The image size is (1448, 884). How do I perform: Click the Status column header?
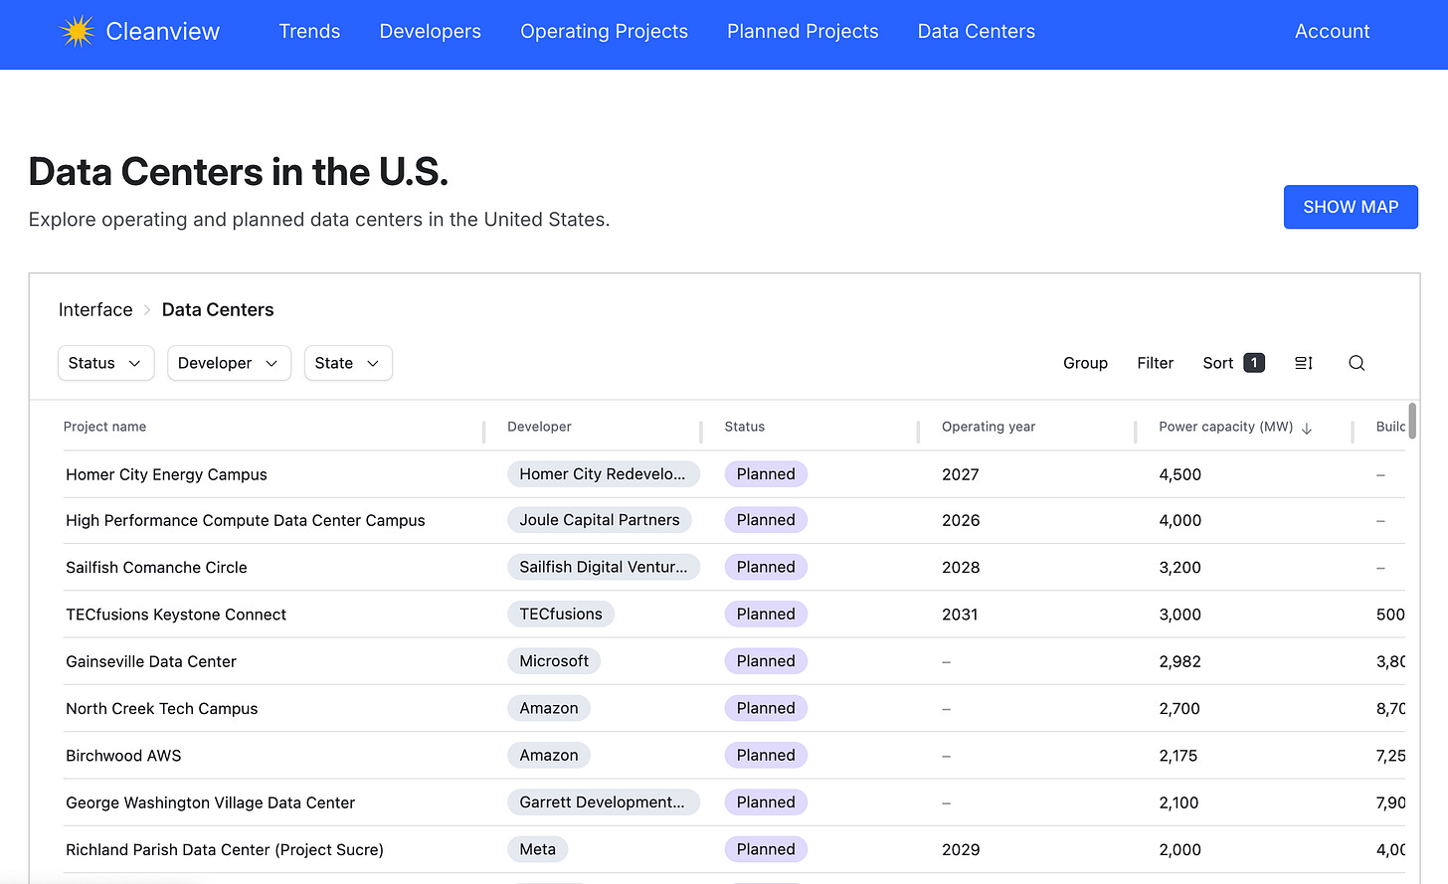[744, 427]
